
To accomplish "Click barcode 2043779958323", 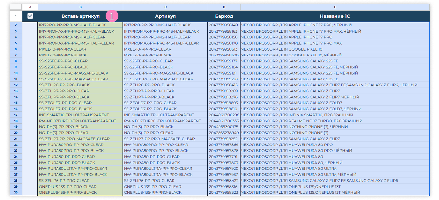I will 224,192.
